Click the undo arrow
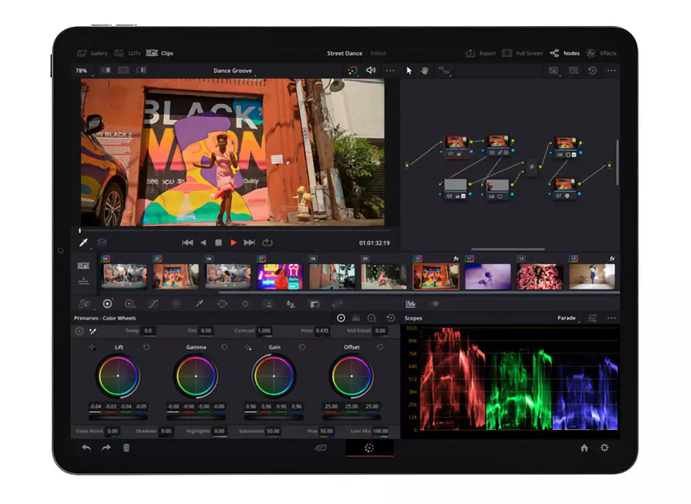 [86, 448]
